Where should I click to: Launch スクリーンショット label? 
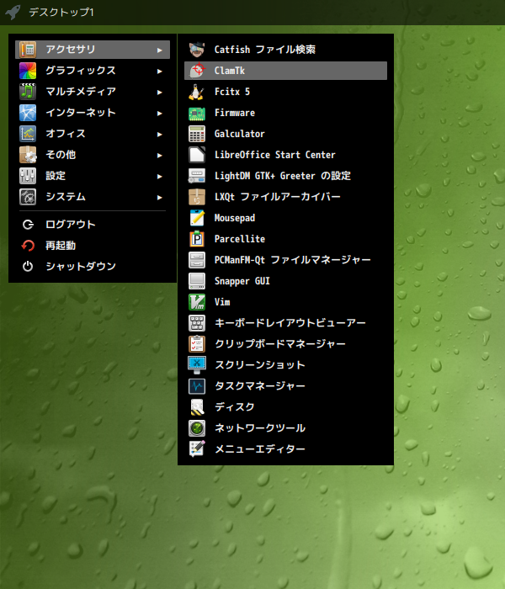[x=260, y=365]
